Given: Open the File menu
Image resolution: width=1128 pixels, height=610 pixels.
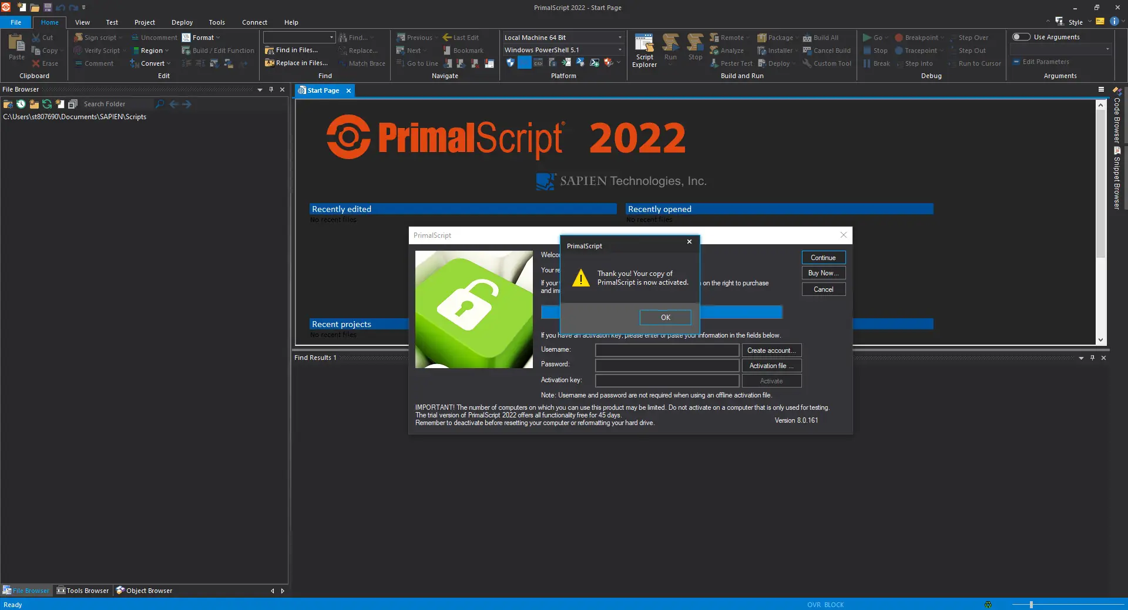Looking at the screenshot, I should pos(16,22).
